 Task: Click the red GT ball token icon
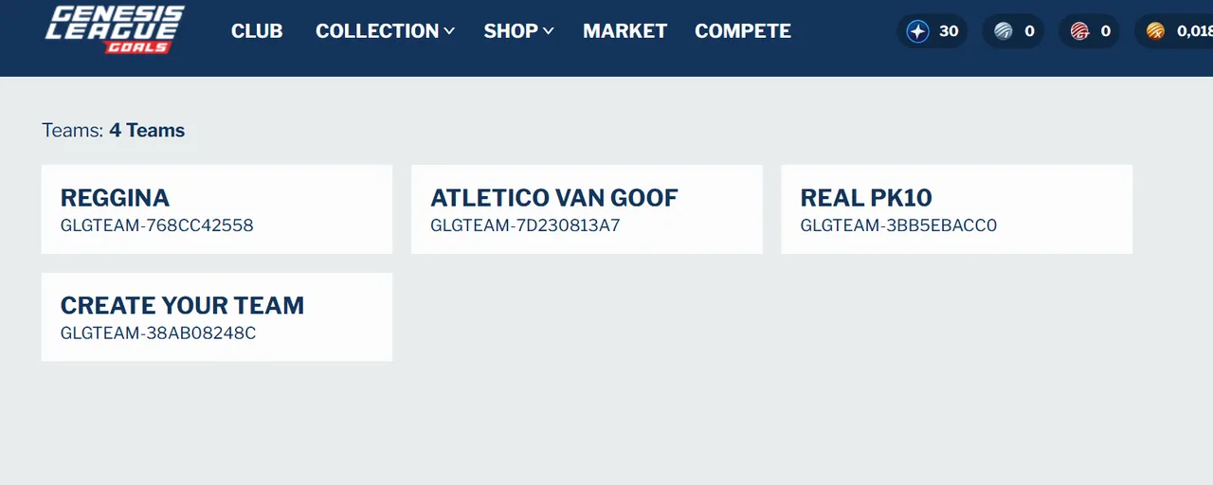(x=1079, y=31)
